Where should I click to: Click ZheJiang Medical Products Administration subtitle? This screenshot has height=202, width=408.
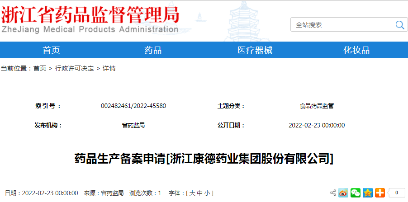pos(90,29)
